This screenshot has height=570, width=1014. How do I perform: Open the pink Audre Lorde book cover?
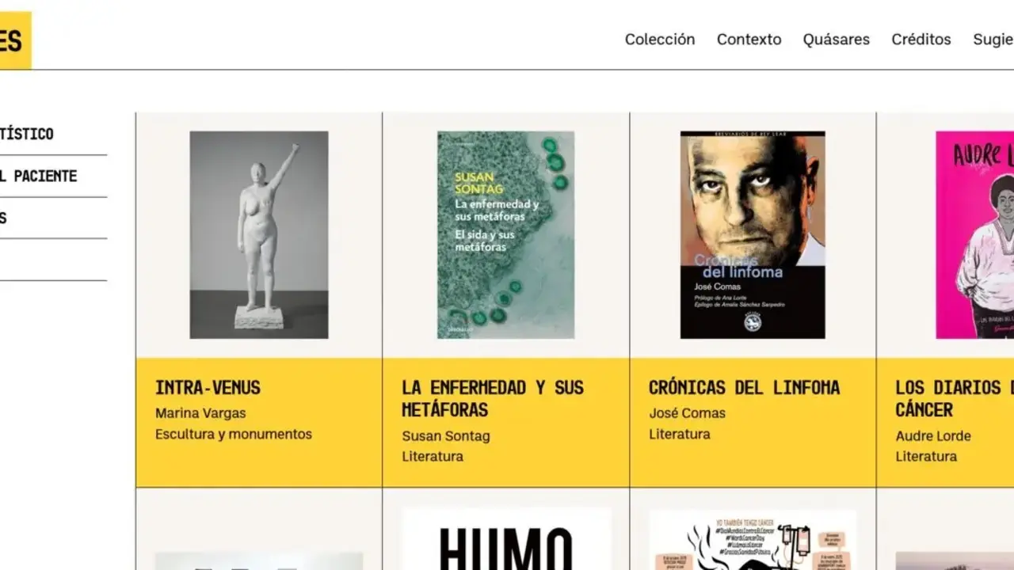974,235
